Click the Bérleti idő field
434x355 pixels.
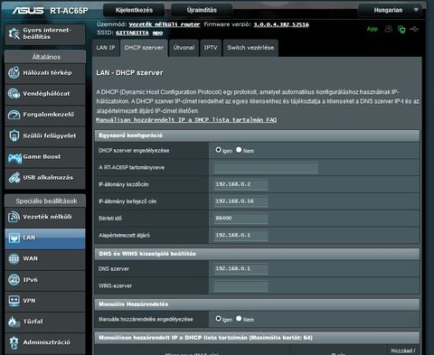(241, 219)
